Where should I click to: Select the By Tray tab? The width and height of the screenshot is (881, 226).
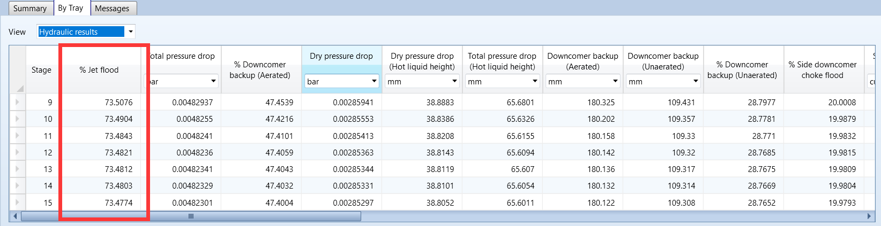(71, 8)
